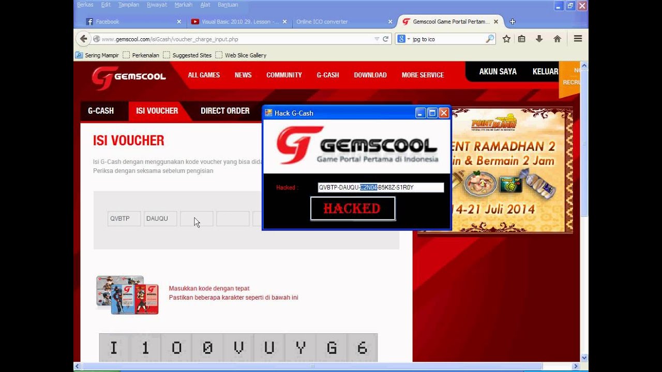Open the DOWNLOAD navigation link
662x372 pixels.
370,75
